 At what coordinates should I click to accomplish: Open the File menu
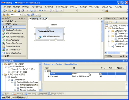coord(7,7)
